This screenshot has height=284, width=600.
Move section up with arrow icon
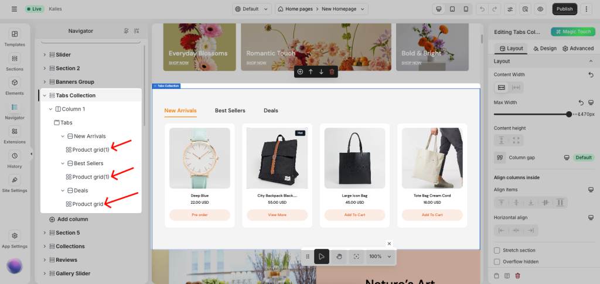point(311,71)
